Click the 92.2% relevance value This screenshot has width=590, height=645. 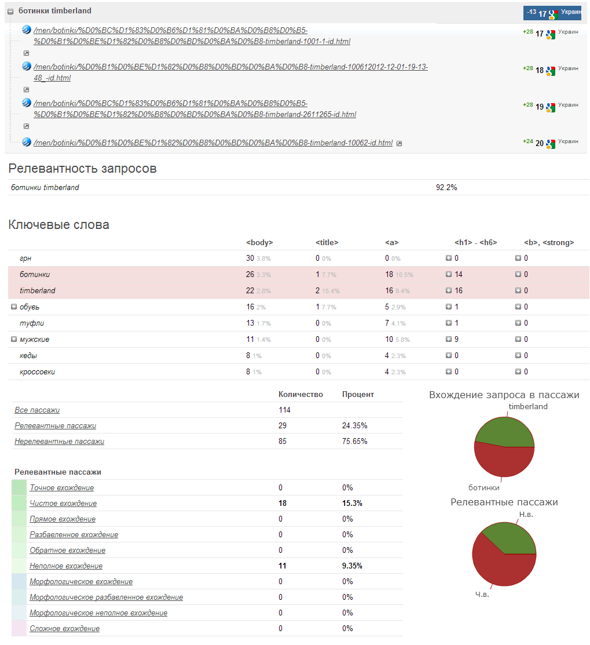[446, 188]
